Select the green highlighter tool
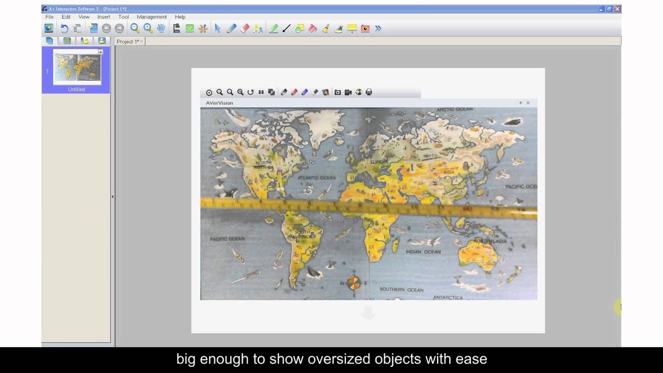Screen dimensions: 663x373 [273, 28]
